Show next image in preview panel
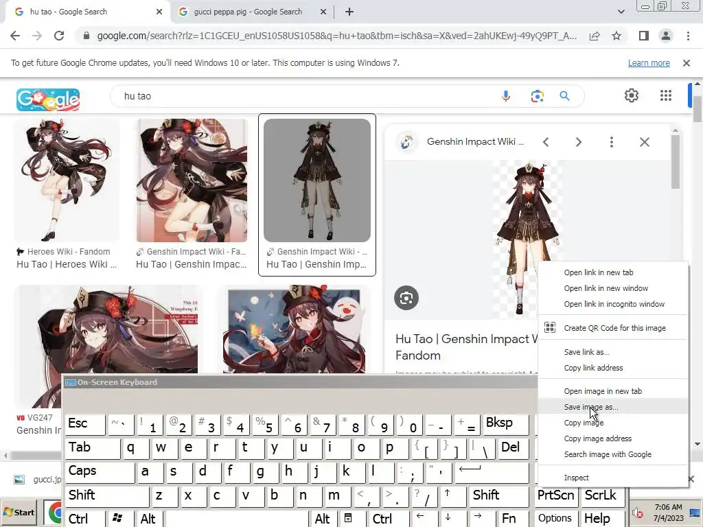 click(578, 142)
